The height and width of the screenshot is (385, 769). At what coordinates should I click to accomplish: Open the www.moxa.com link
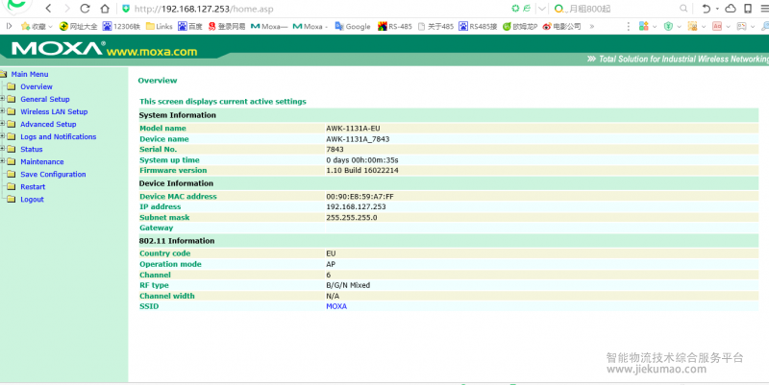pyautogui.click(x=152, y=52)
